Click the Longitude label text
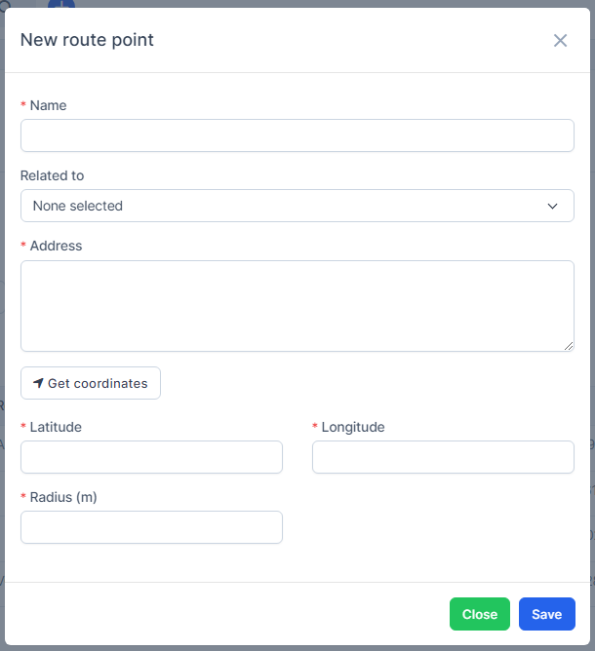This screenshot has height=651, width=595. click(353, 427)
